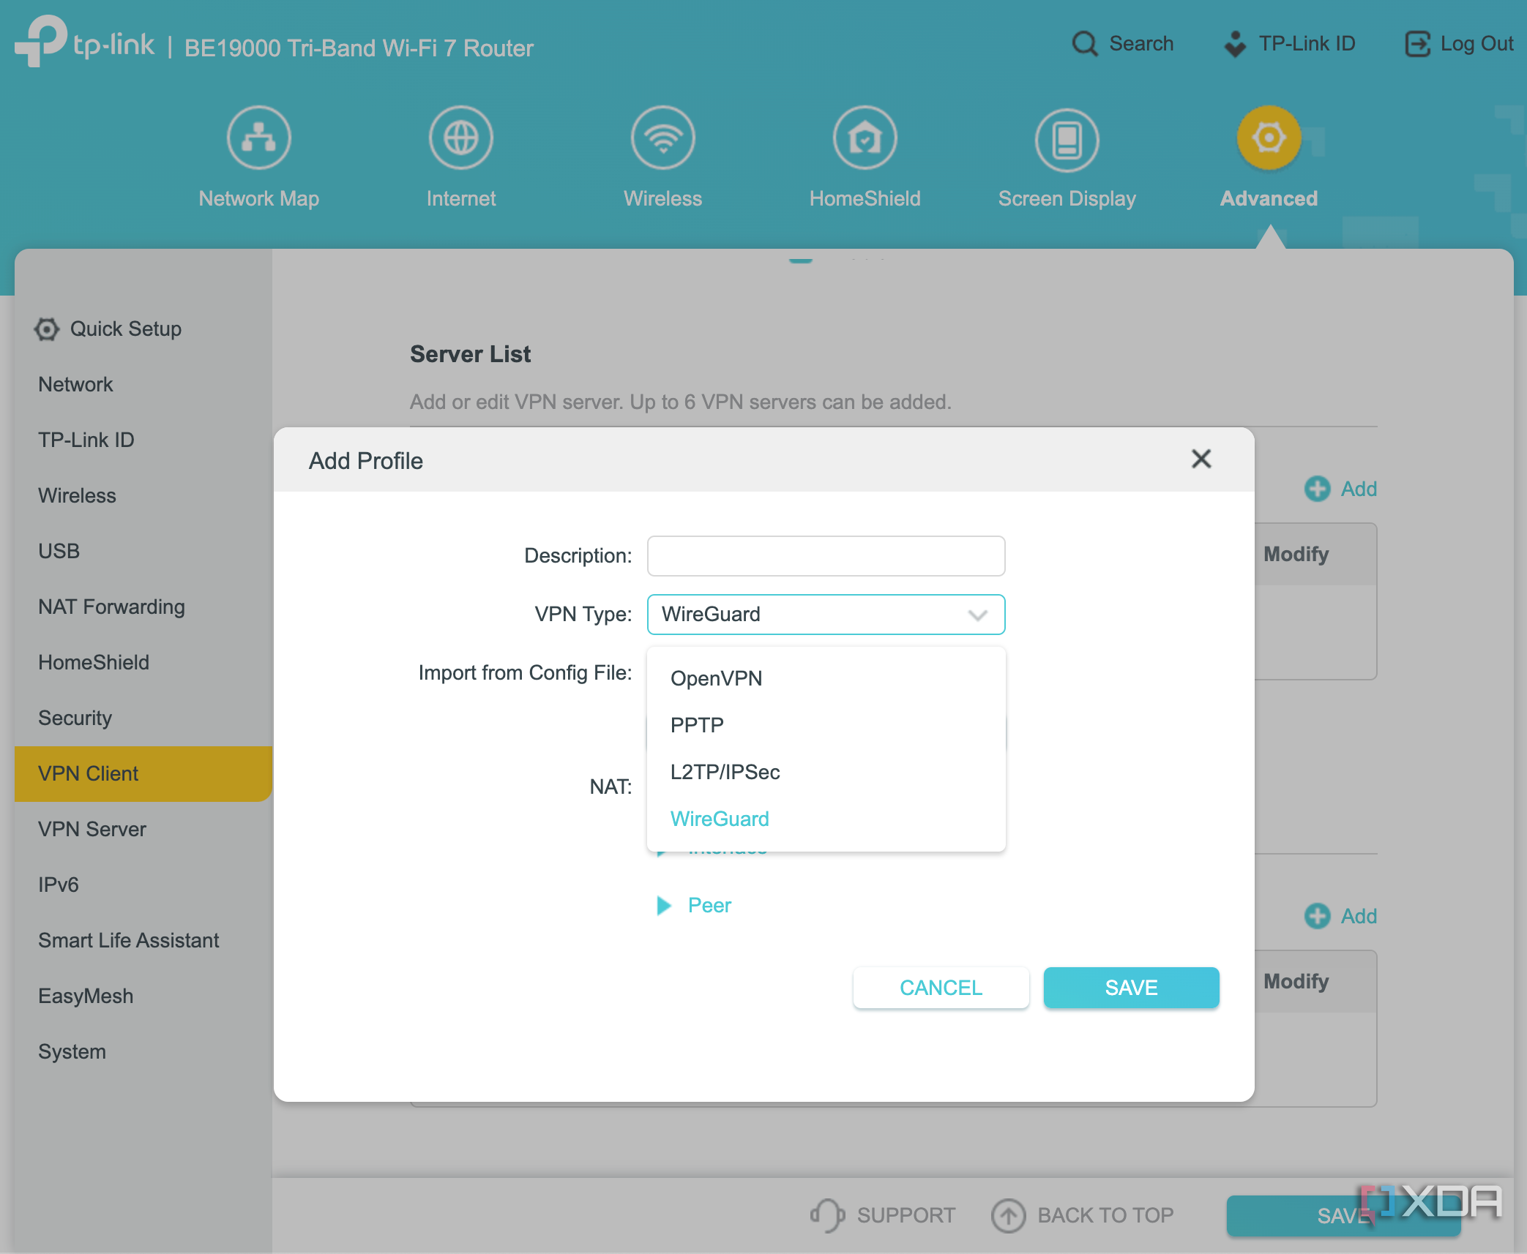Image resolution: width=1527 pixels, height=1254 pixels.
Task: Open VPN Server in sidebar
Action: point(143,830)
